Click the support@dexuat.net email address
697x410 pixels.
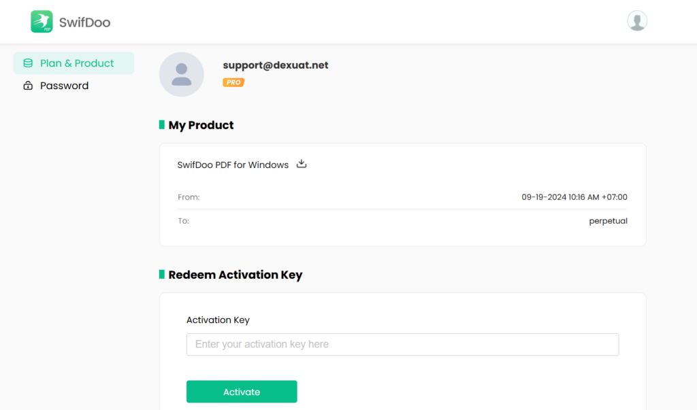[x=276, y=65]
